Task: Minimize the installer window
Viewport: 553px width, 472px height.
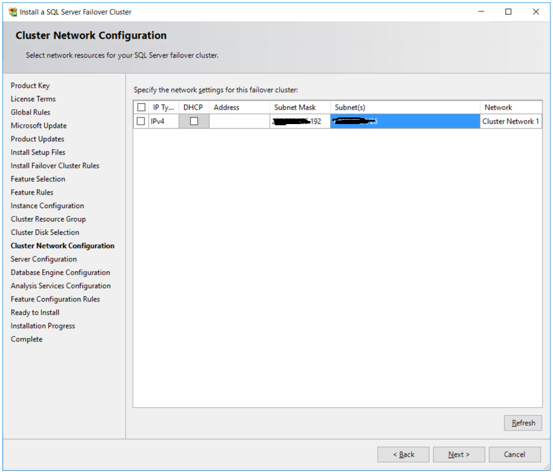Action: 481,11
